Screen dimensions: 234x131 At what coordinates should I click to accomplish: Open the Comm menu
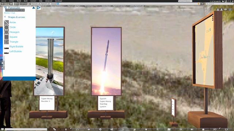pos(11,1)
